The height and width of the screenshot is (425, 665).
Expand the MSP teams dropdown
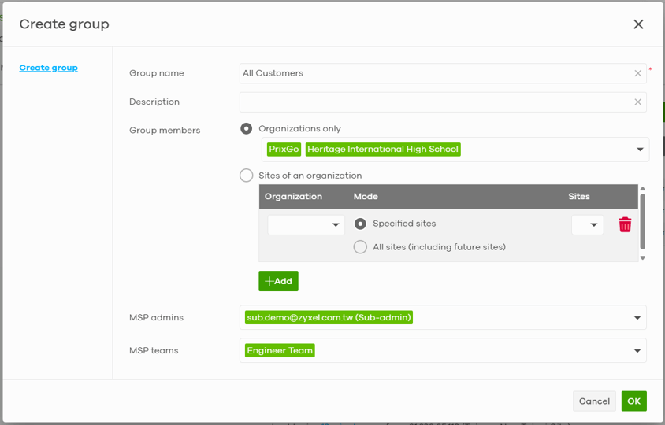click(637, 351)
